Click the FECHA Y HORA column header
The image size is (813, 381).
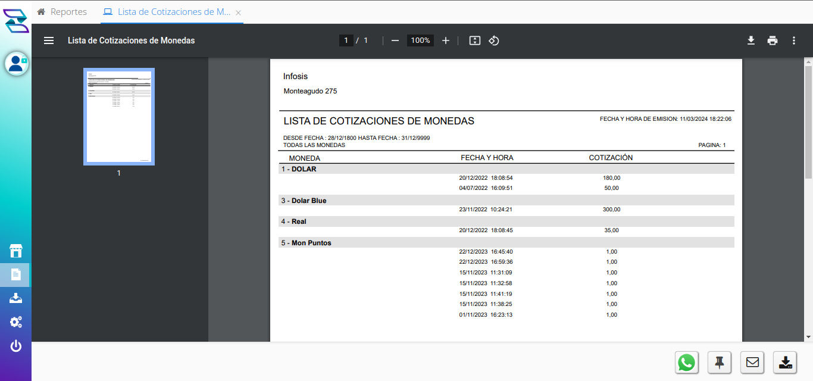487,158
